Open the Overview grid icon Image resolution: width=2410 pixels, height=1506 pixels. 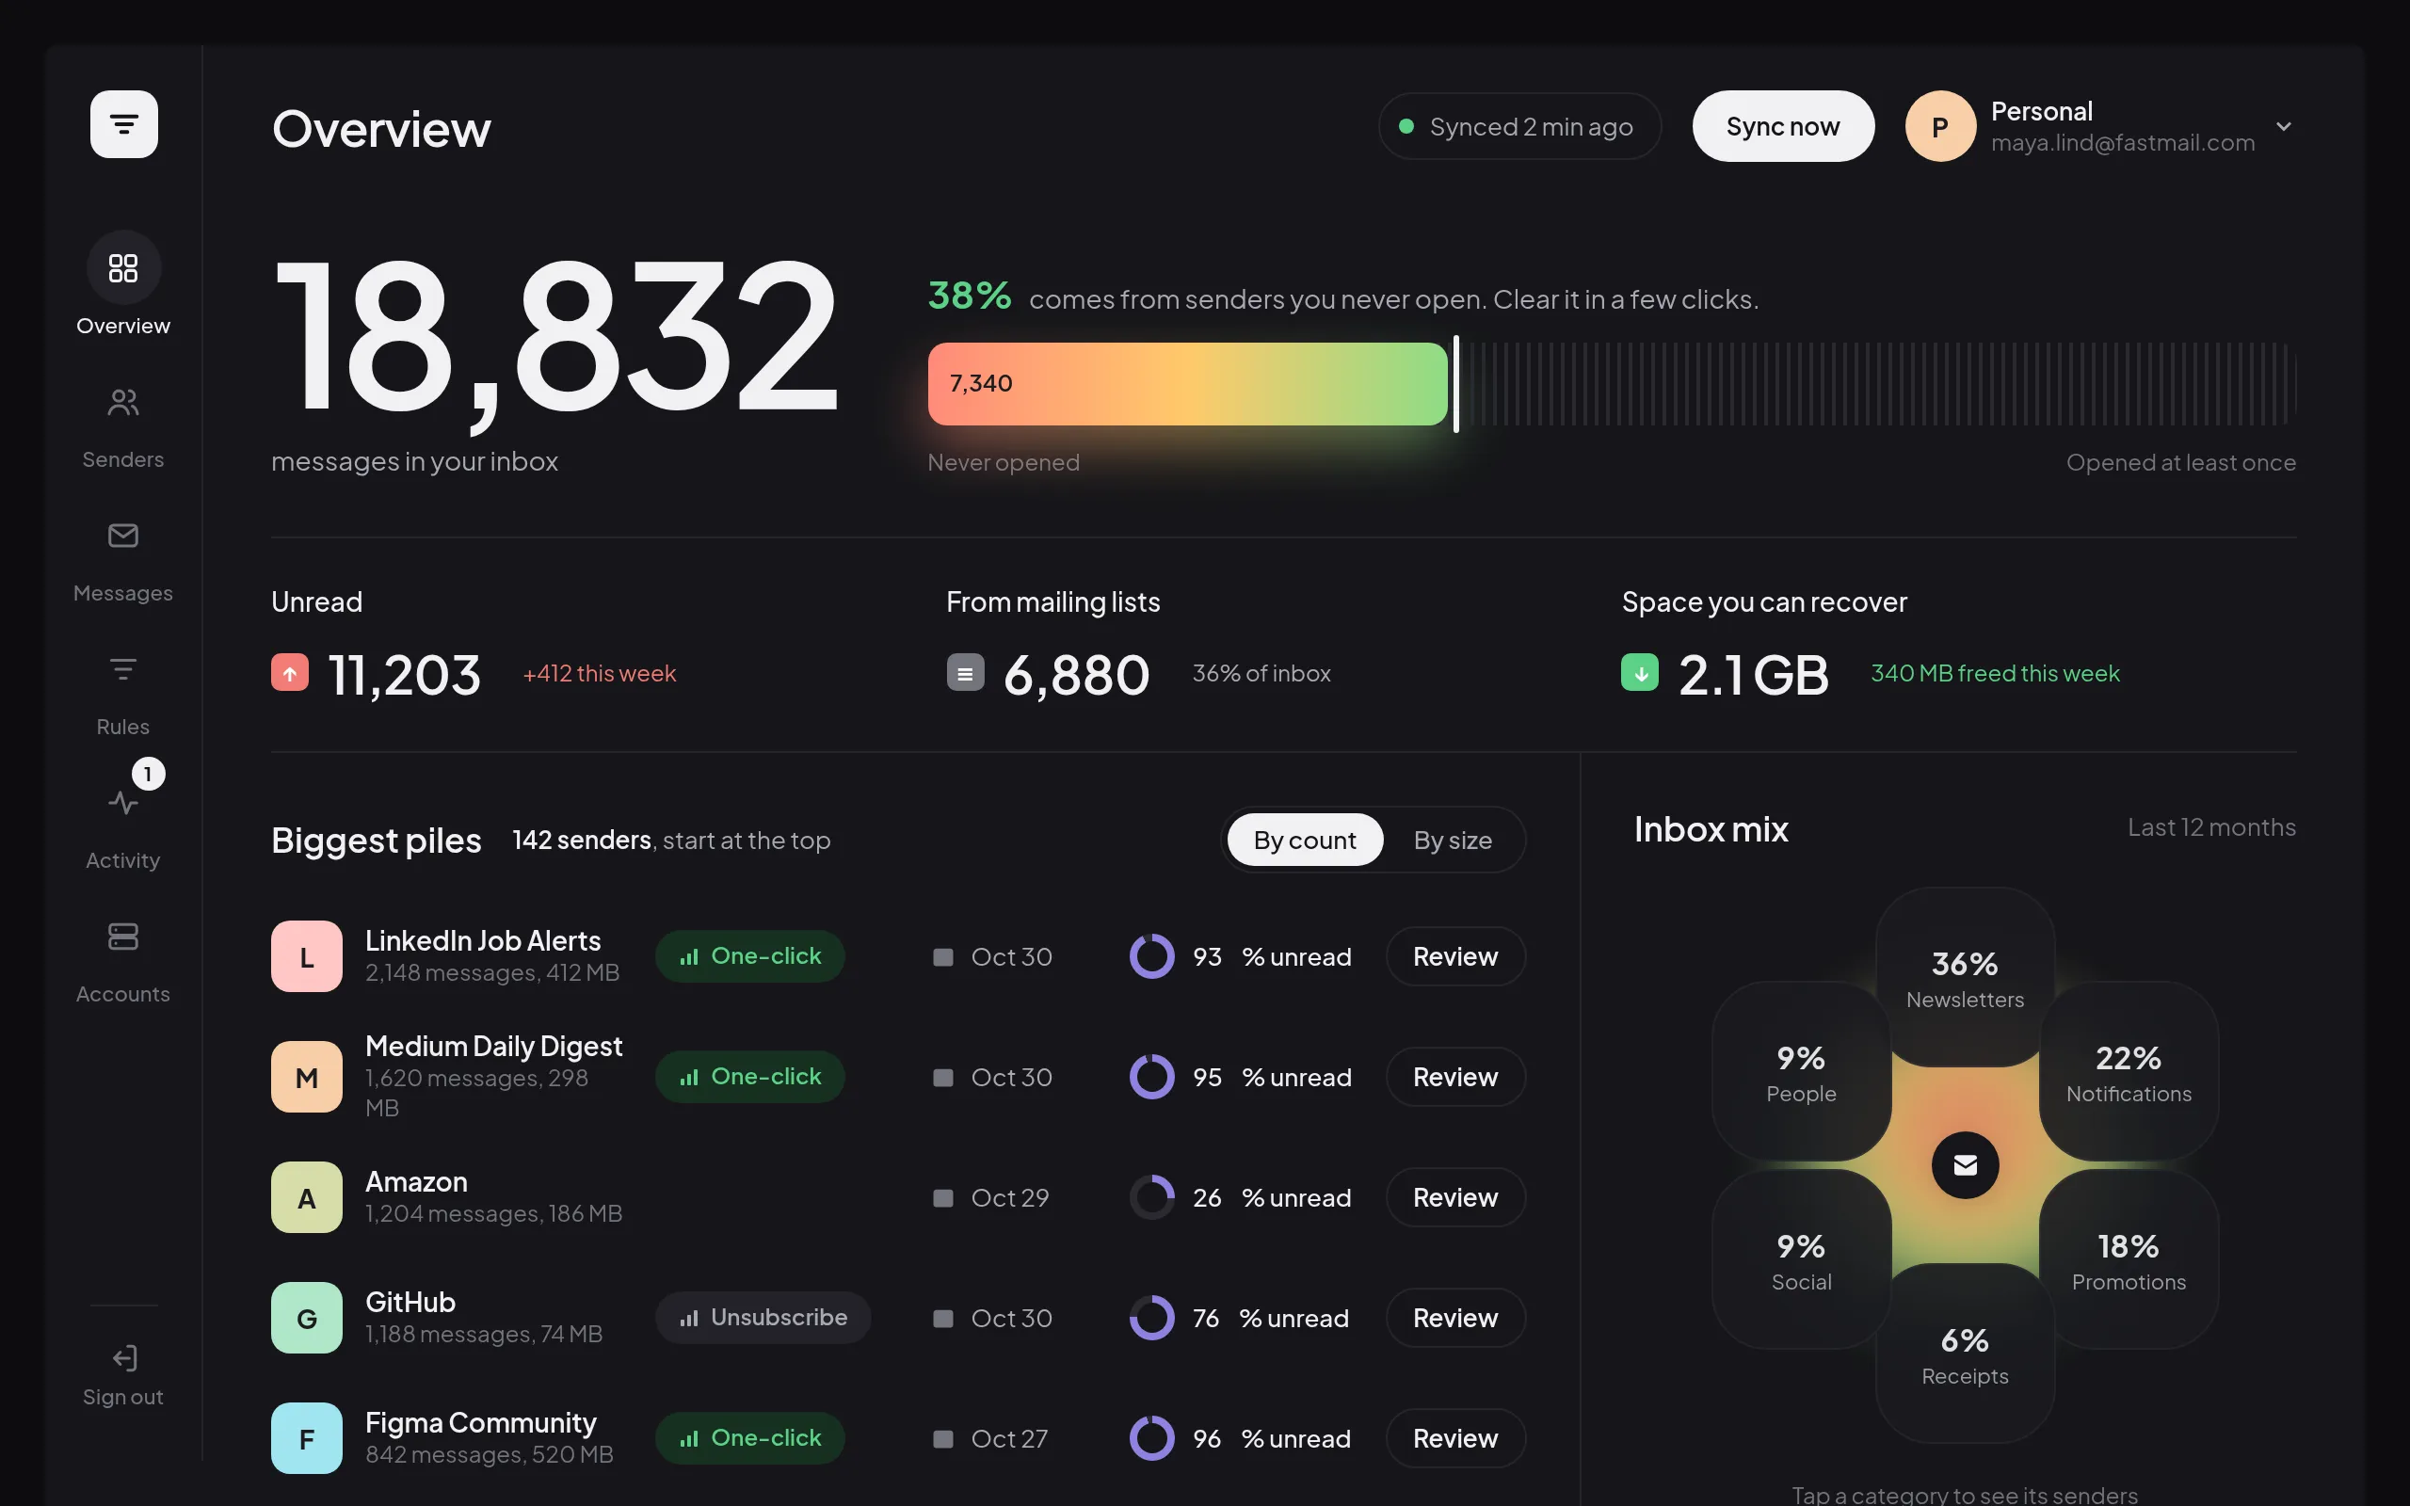coord(123,268)
